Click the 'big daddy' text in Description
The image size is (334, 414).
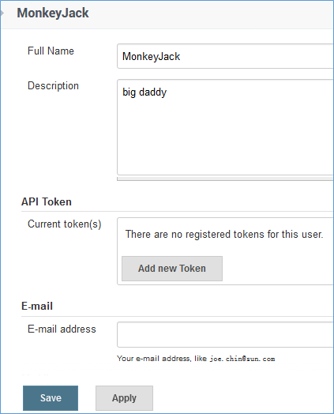(x=144, y=92)
